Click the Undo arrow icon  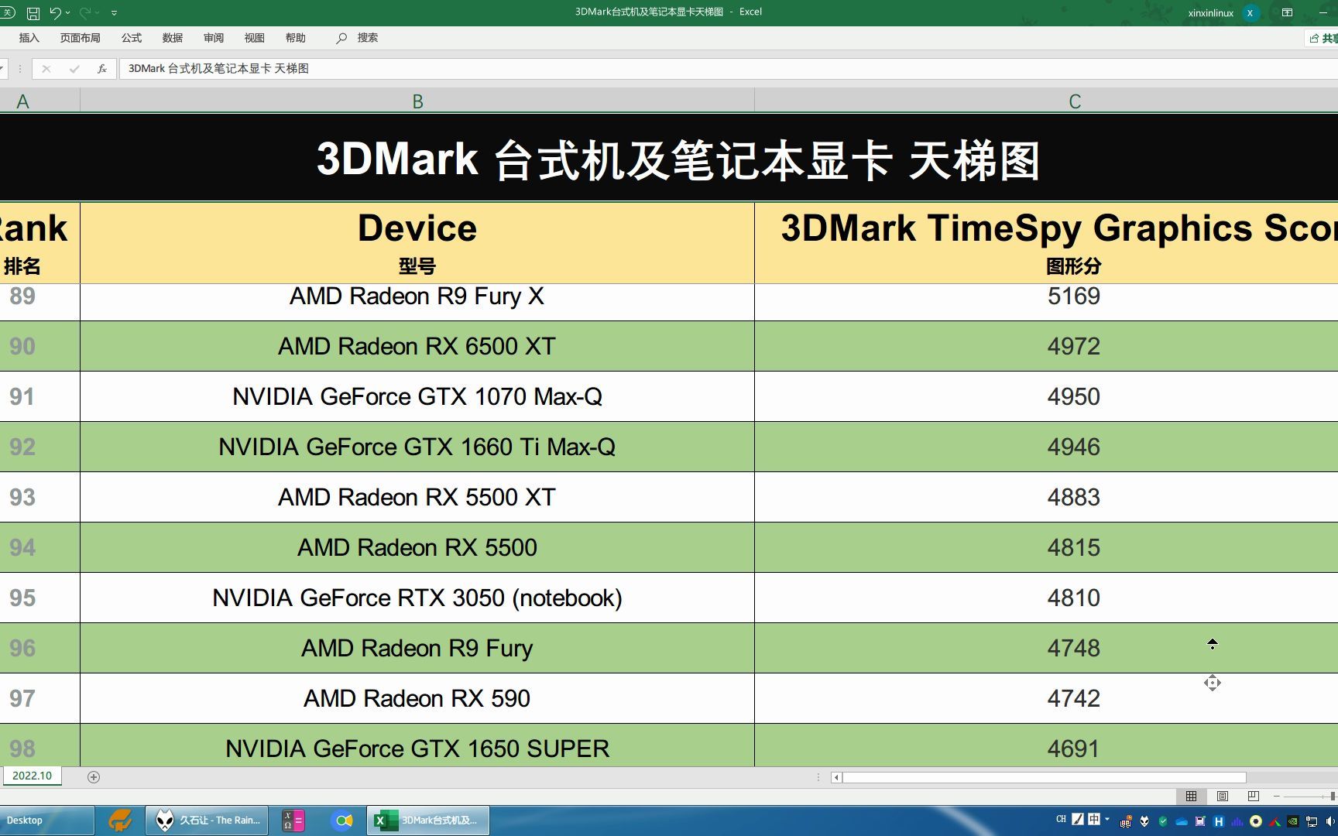click(55, 12)
